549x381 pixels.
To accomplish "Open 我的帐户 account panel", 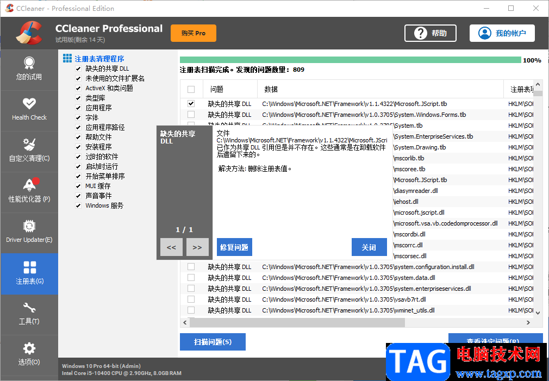I will tap(501, 33).
